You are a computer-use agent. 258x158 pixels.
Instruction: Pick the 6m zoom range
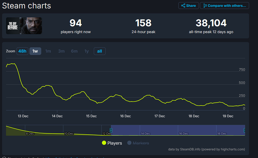click(74, 51)
